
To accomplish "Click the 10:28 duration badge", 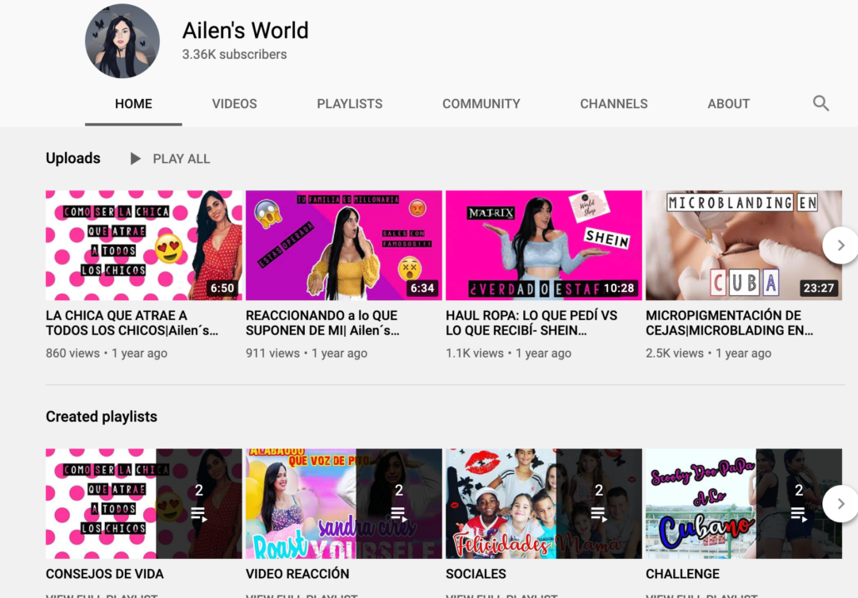I will tap(619, 288).
